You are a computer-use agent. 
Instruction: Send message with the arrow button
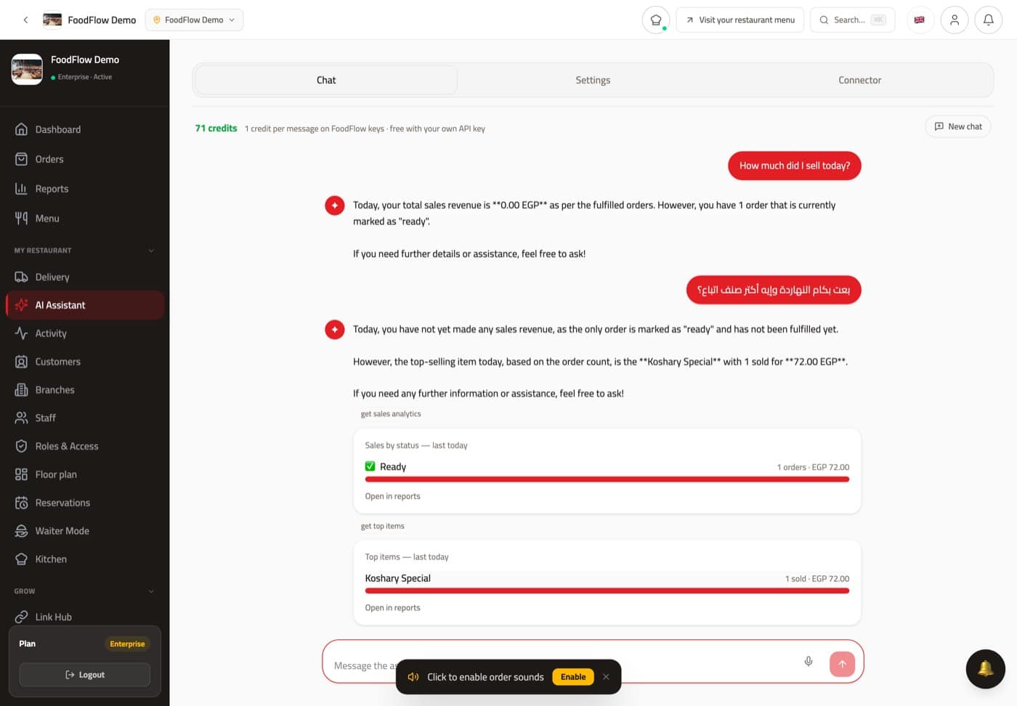pyautogui.click(x=842, y=663)
